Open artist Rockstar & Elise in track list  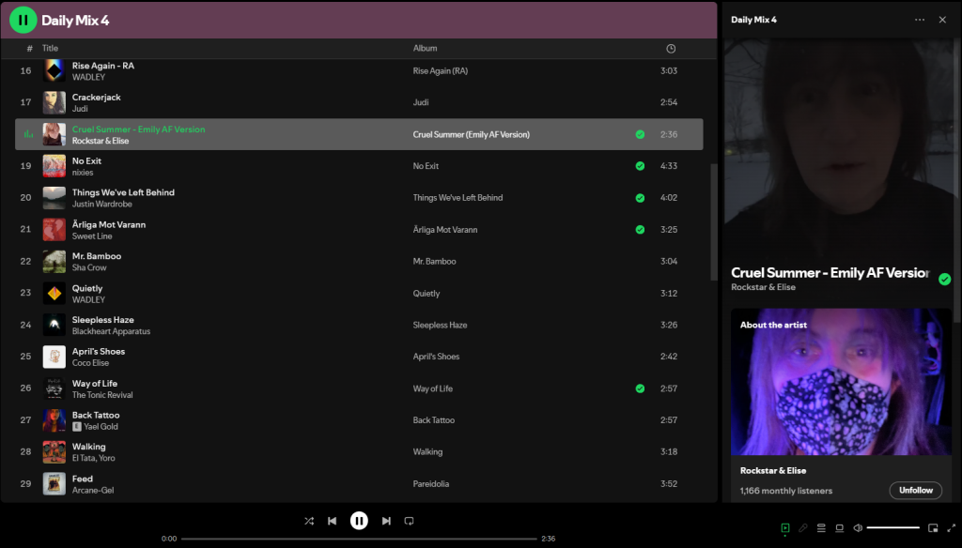pos(100,141)
